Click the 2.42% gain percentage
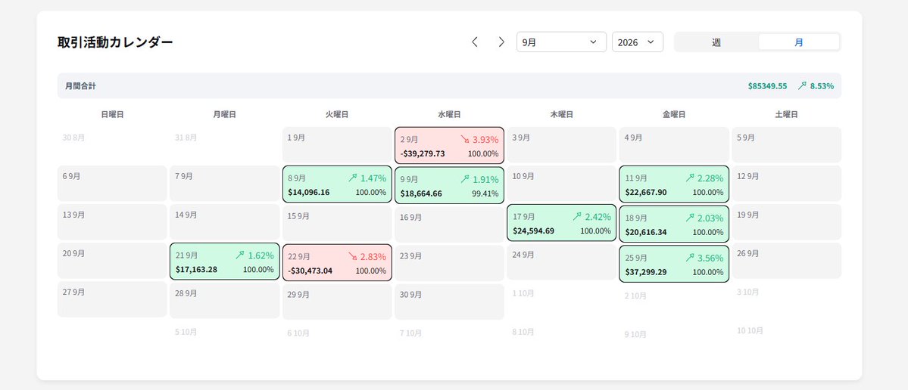This screenshot has width=908, height=390. pos(598,217)
